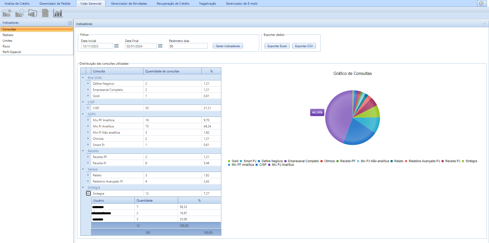The image size is (489, 243).
Task: Click the 44.24% pie chart label
Action: 317,112
